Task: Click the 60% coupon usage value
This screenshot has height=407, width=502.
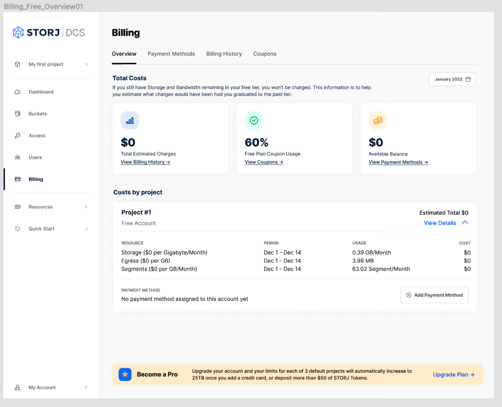Action: pyautogui.click(x=257, y=142)
